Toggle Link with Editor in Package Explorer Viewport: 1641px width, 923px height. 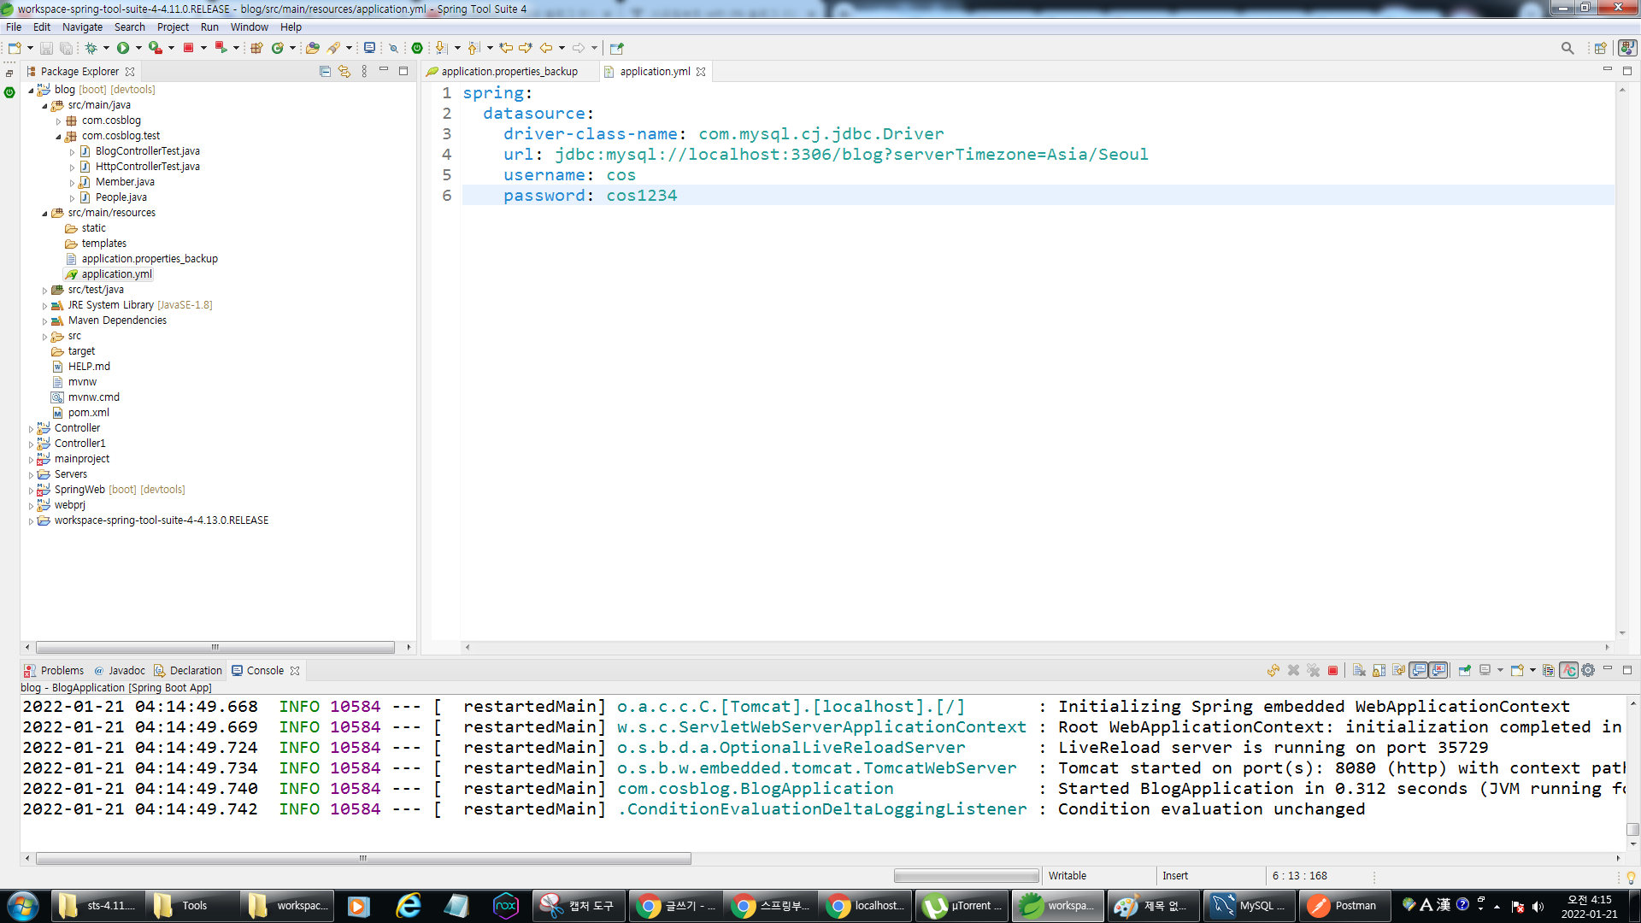tap(344, 72)
